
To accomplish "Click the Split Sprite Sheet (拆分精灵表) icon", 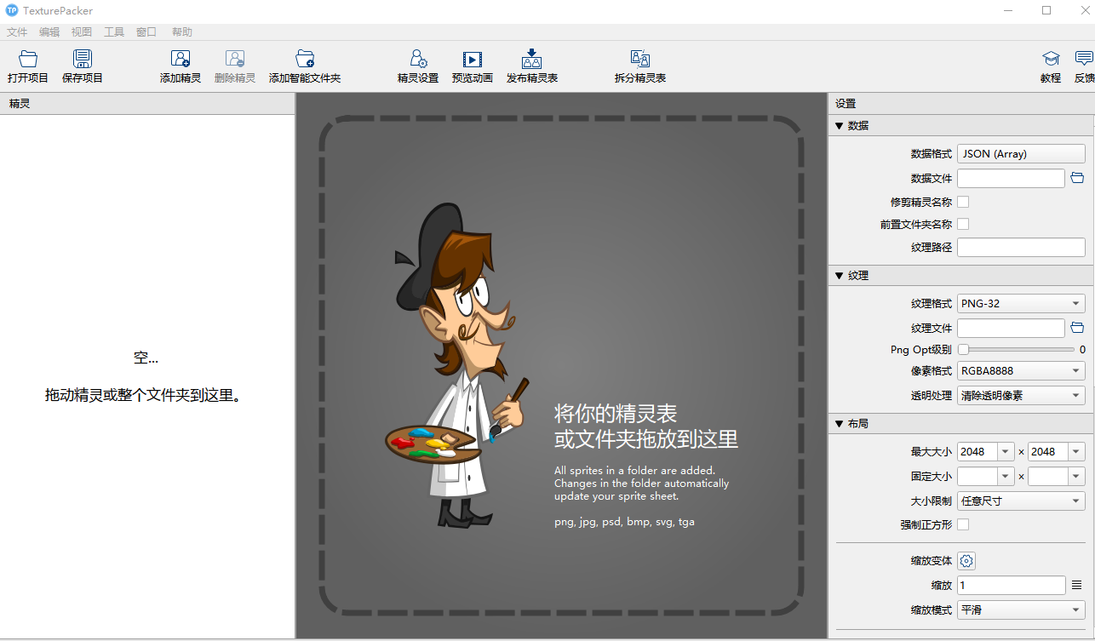I will click(x=640, y=59).
